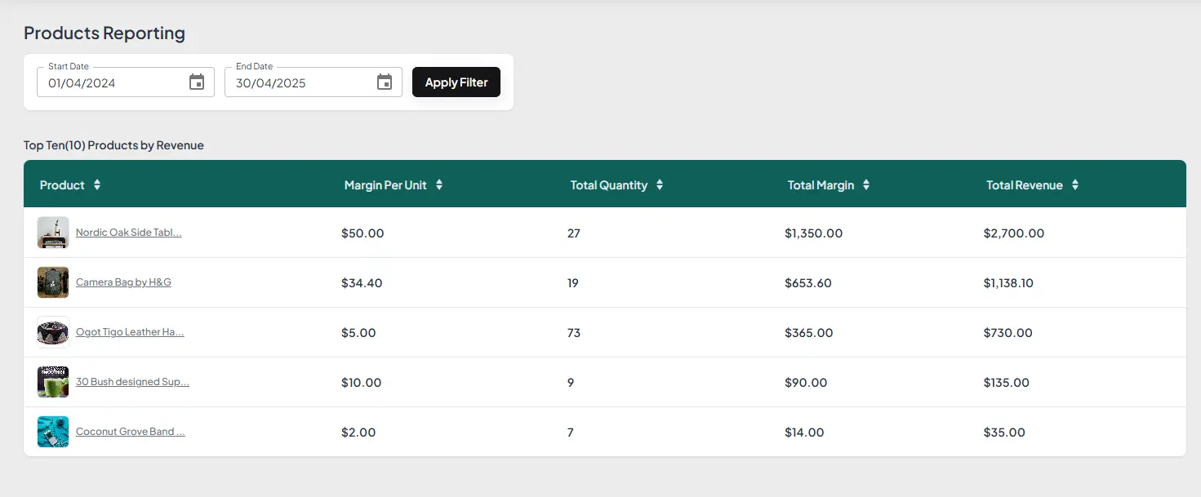The image size is (1201, 497).
Task: Apply the date range filter
Action: [456, 82]
